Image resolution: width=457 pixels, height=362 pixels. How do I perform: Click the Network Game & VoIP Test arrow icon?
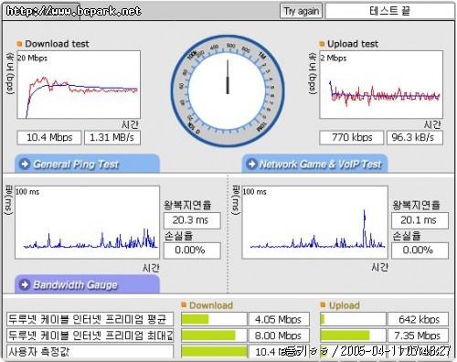(x=251, y=164)
